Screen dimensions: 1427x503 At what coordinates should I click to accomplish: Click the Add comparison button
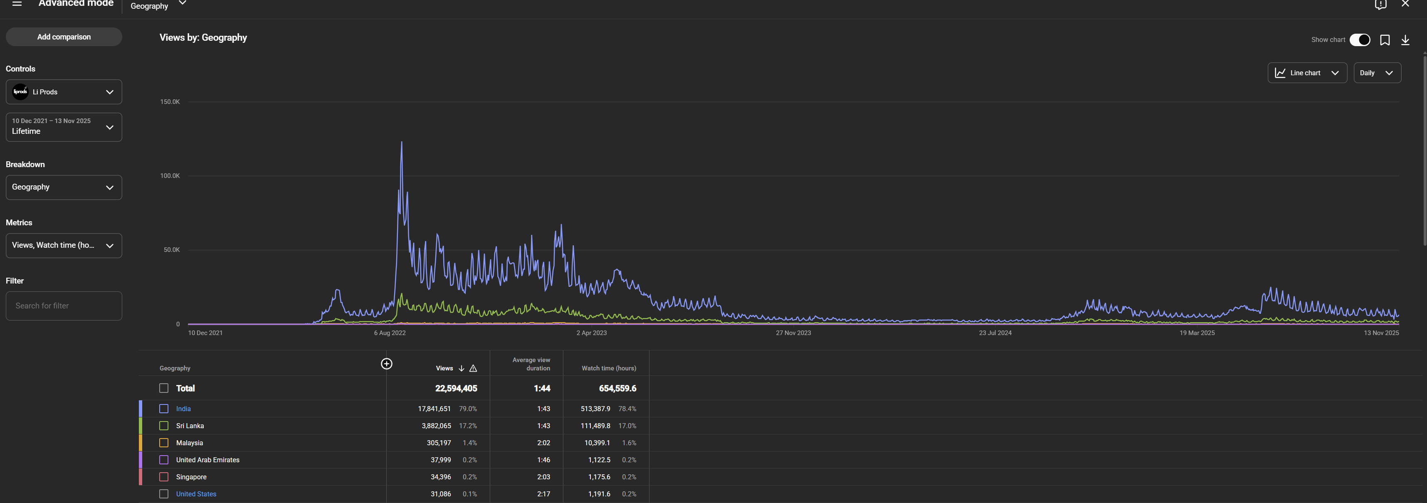(x=64, y=37)
